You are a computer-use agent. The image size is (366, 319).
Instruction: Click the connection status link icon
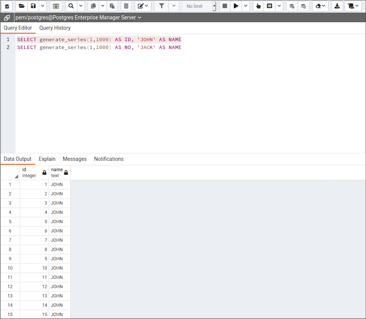click(x=7, y=17)
